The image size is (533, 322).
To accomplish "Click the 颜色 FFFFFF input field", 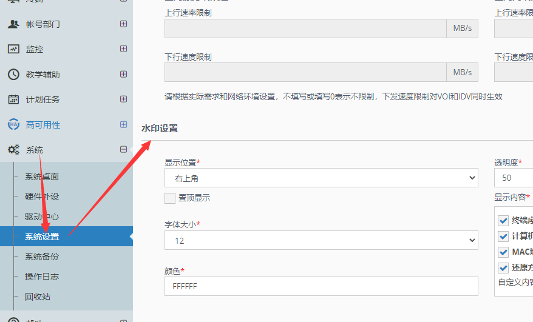I will click(x=321, y=286).
